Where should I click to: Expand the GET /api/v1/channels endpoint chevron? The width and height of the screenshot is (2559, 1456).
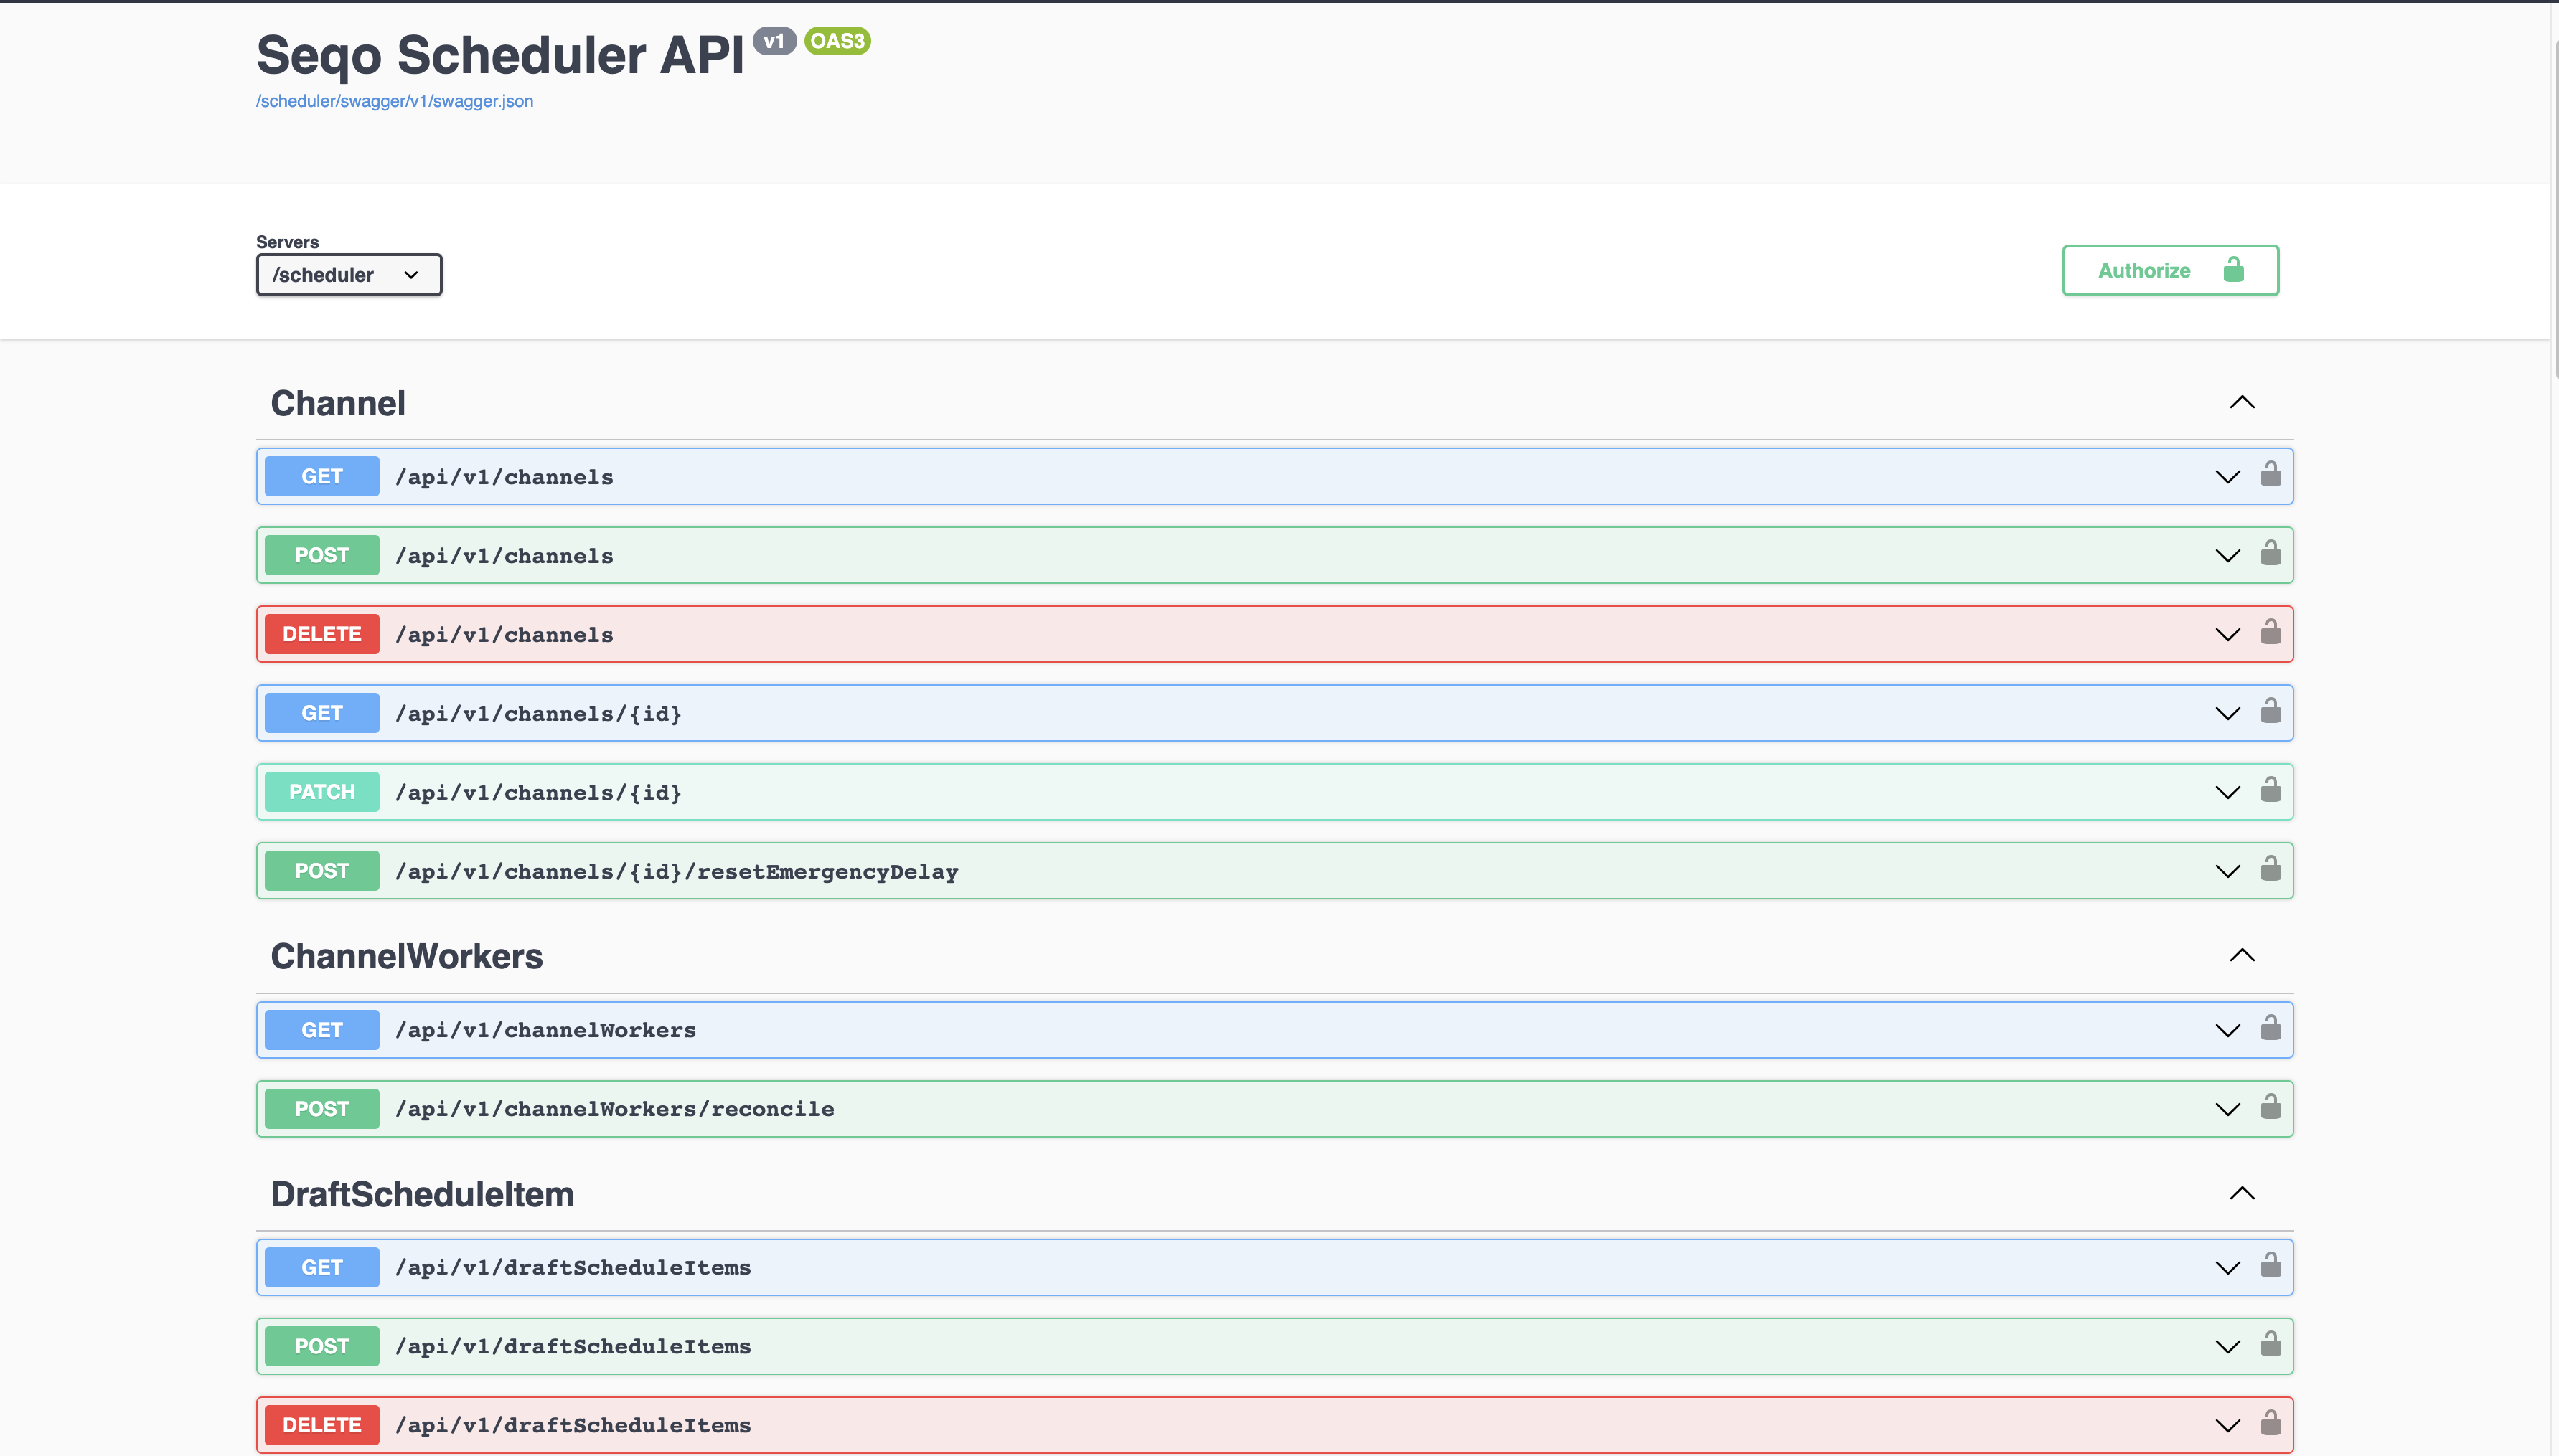click(x=2229, y=476)
